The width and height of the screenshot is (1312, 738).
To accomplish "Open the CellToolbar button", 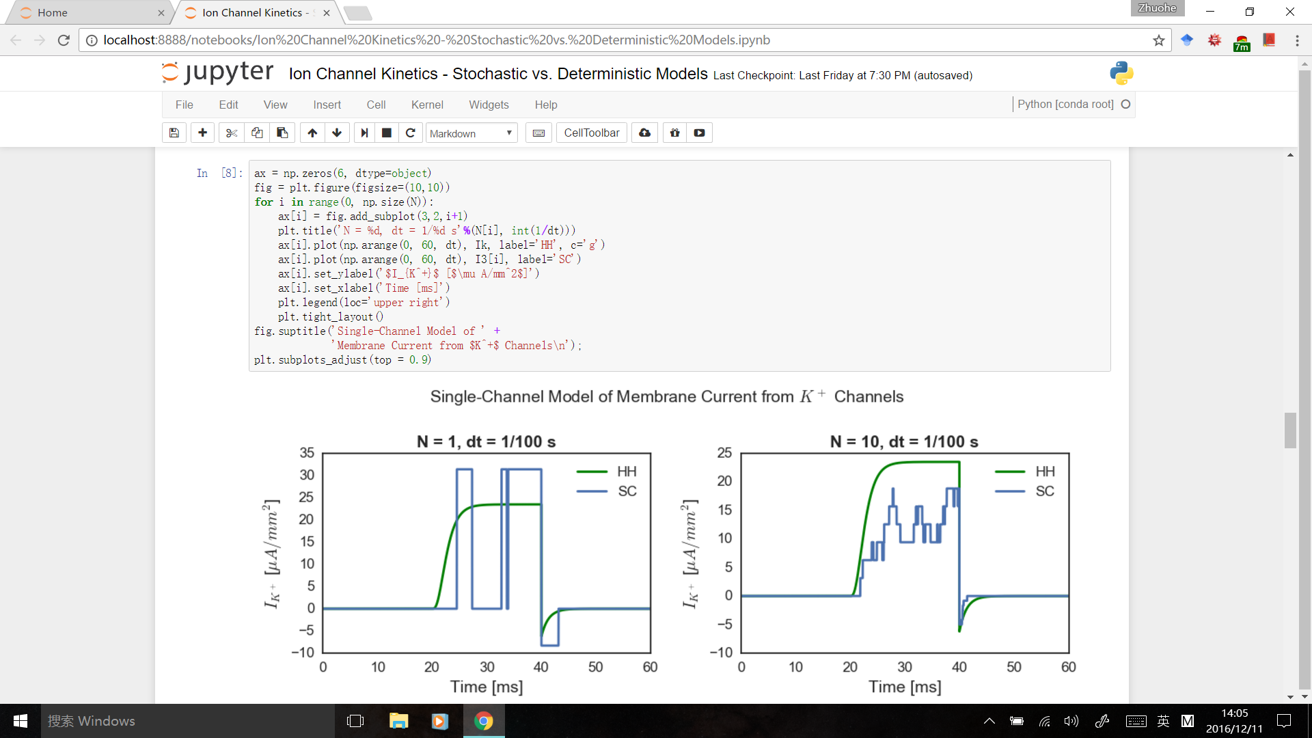I will click(592, 133).
